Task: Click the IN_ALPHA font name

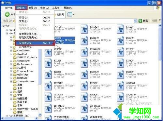Action: (x=131, y=95)
